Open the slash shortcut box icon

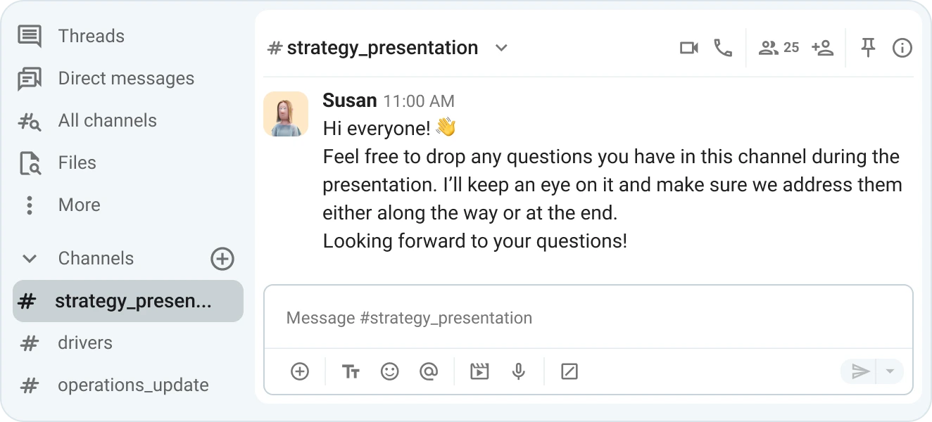click(x=569, y=371)
